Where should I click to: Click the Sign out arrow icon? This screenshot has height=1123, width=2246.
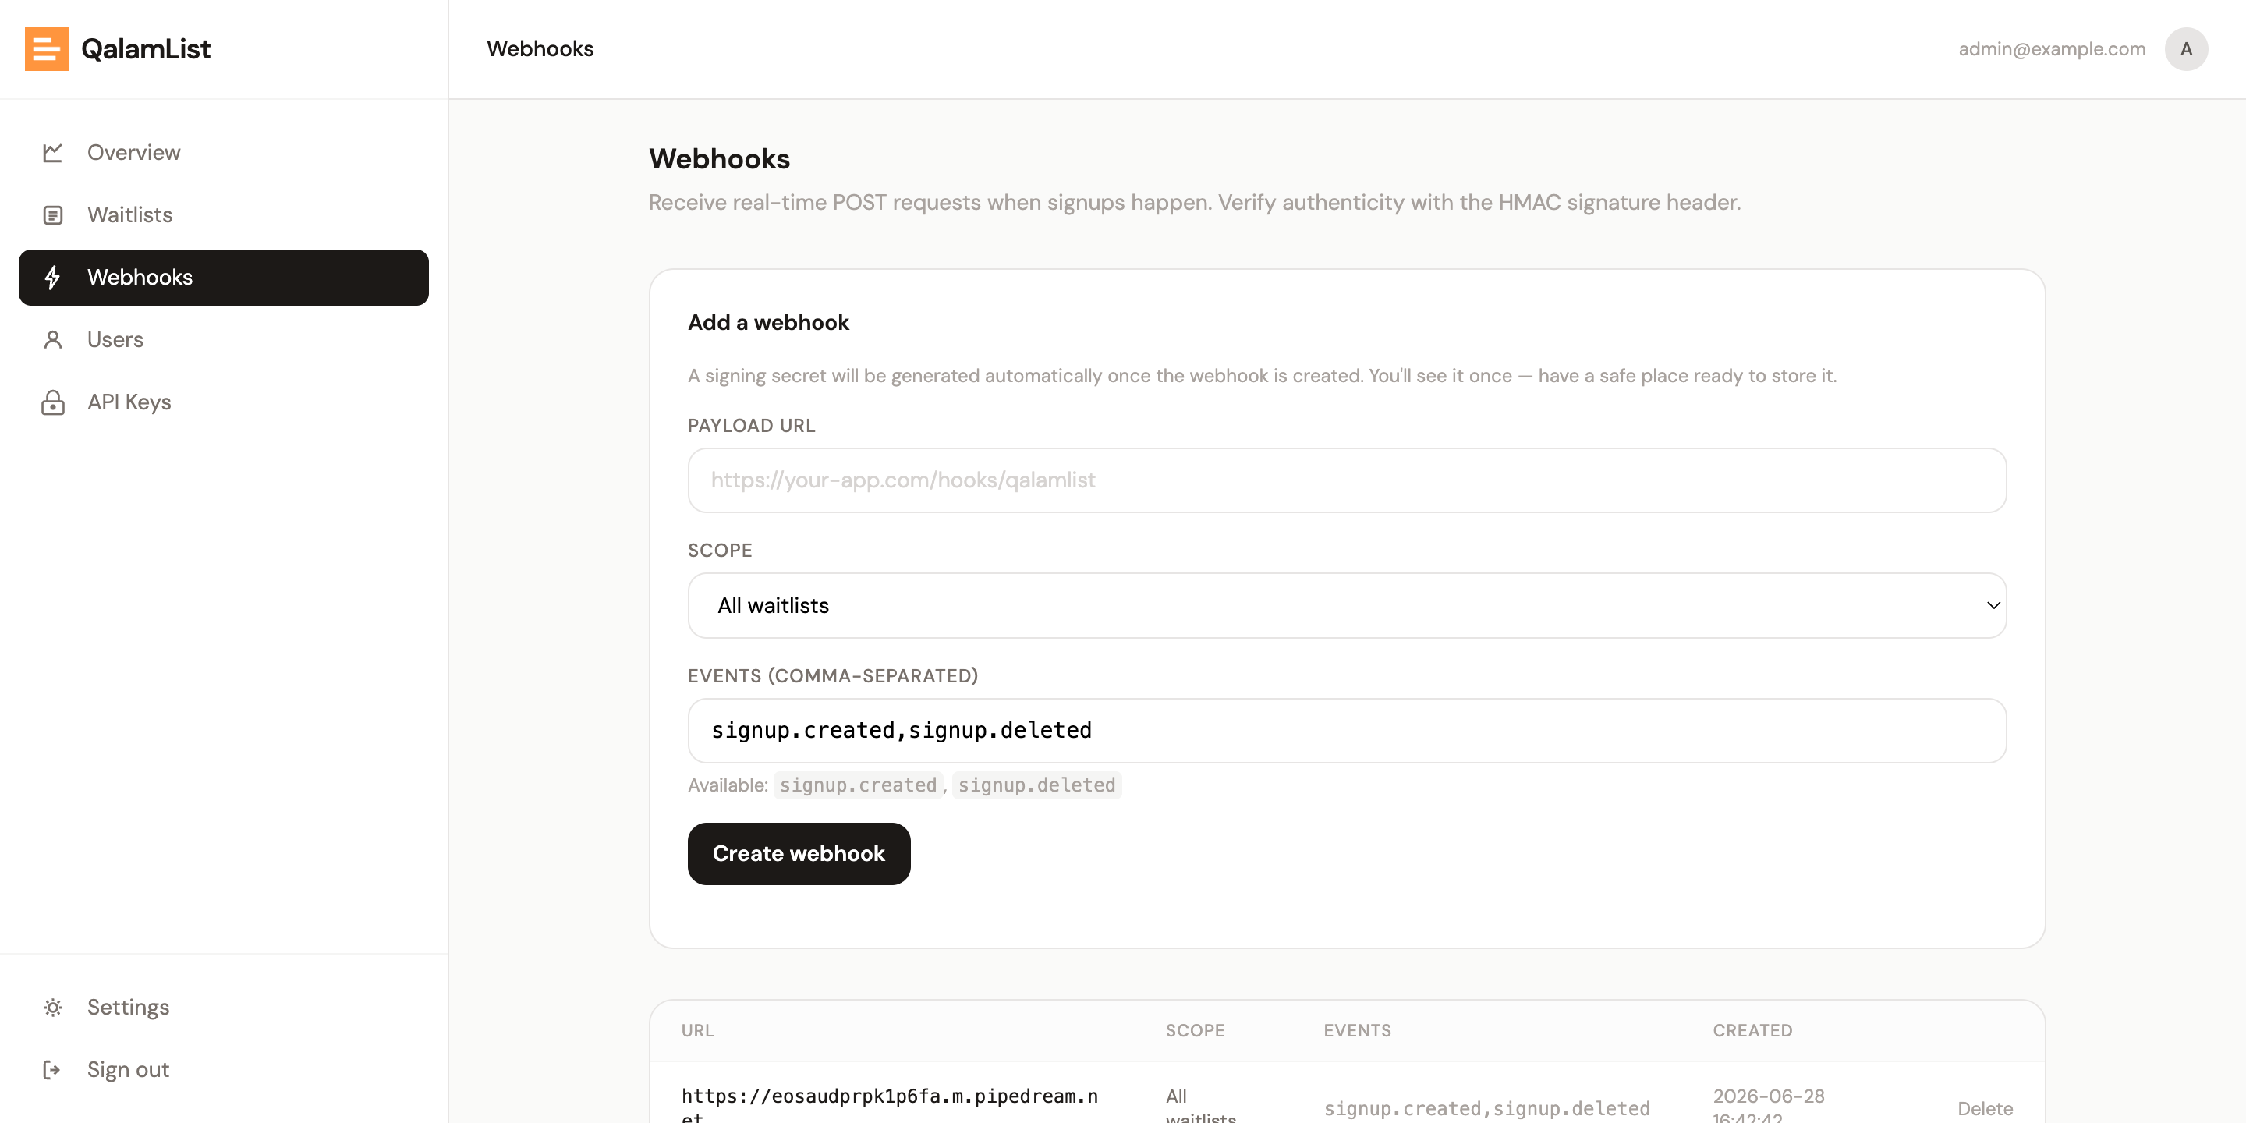click(x=52, y=1070)
